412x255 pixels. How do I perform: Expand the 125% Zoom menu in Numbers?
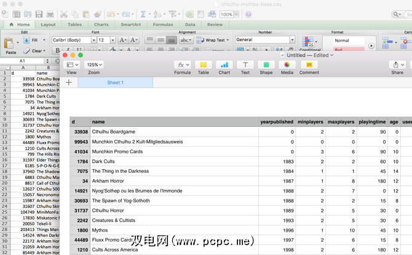(93, 64)
